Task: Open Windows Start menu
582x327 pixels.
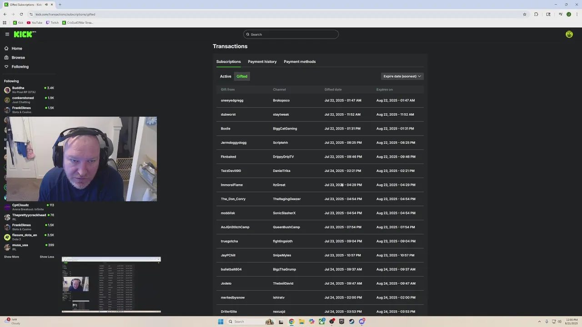Action: click(x=221, y=322)
